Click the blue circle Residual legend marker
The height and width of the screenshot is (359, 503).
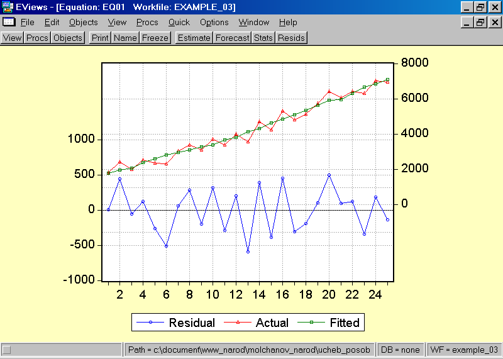(150, 323)
